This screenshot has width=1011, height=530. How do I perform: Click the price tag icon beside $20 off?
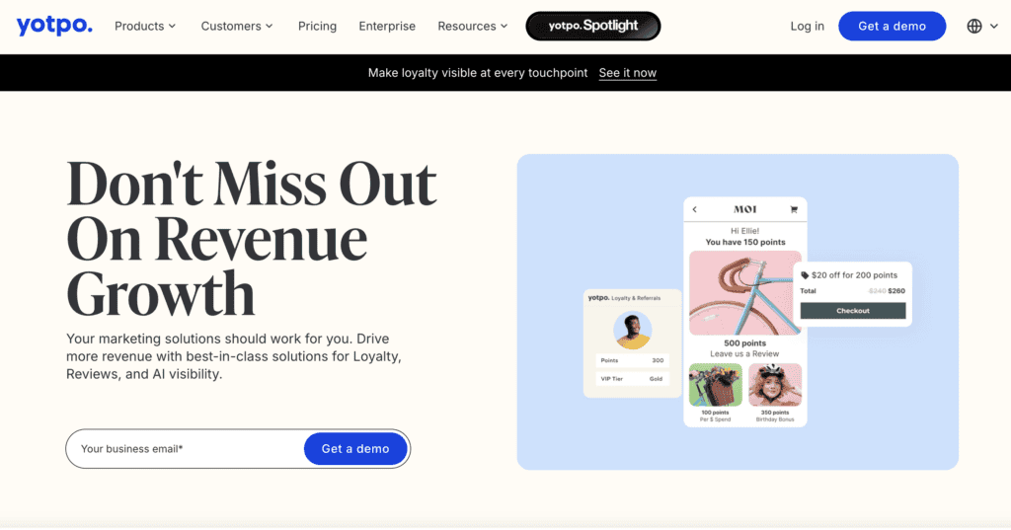tap(805, 275)
